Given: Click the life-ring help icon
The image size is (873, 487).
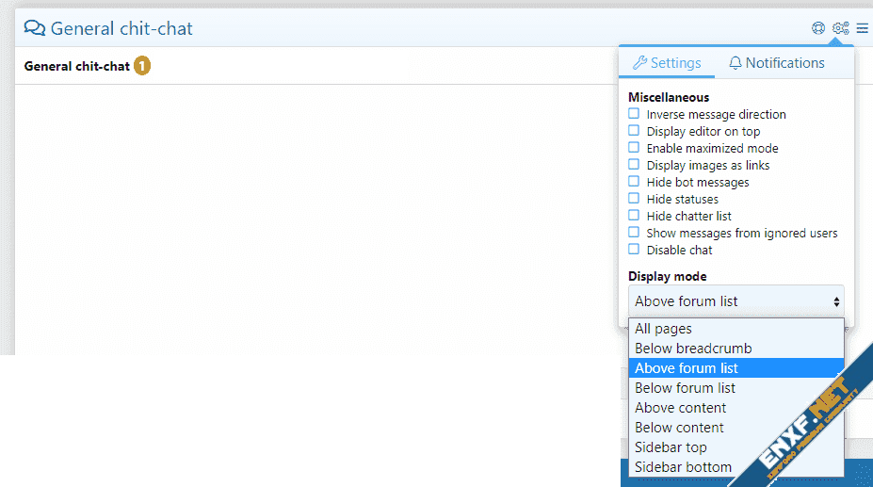Looking at the screenshot, I should (818, 28).
